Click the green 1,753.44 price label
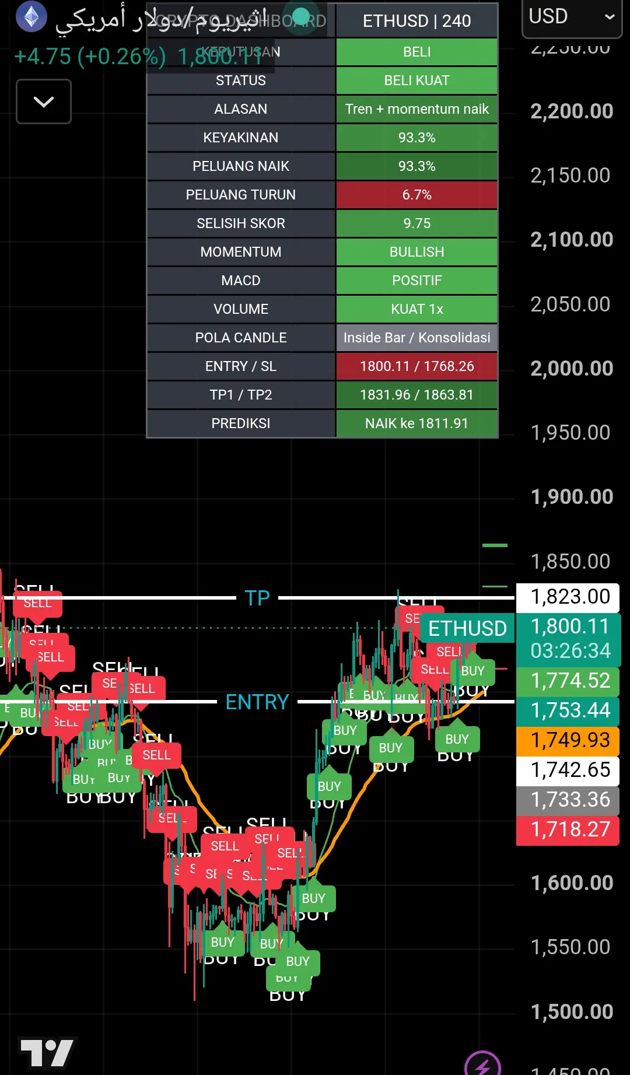The image size is (630, 1075). 569,710
